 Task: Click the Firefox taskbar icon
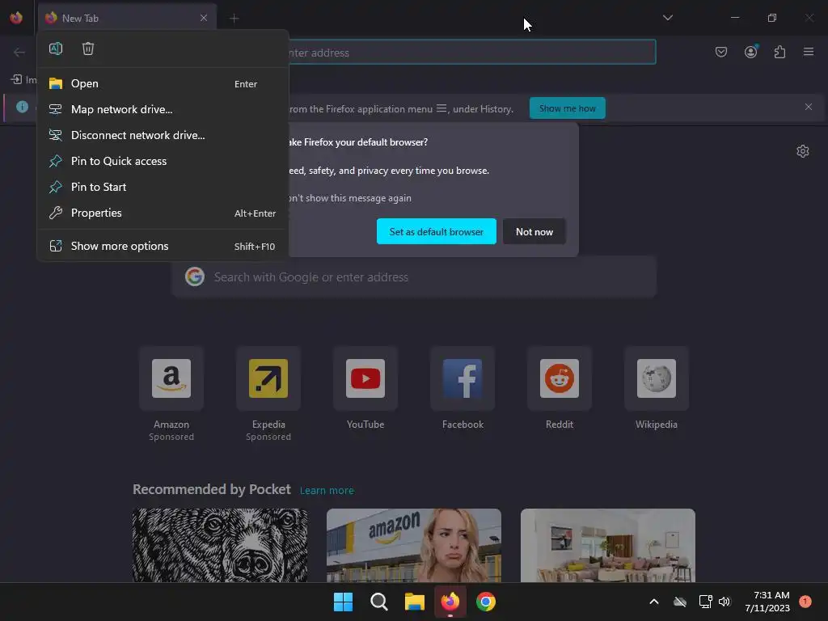click(x=450, y=602)
